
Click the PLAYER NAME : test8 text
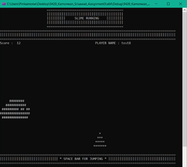(x=113, y=43)
